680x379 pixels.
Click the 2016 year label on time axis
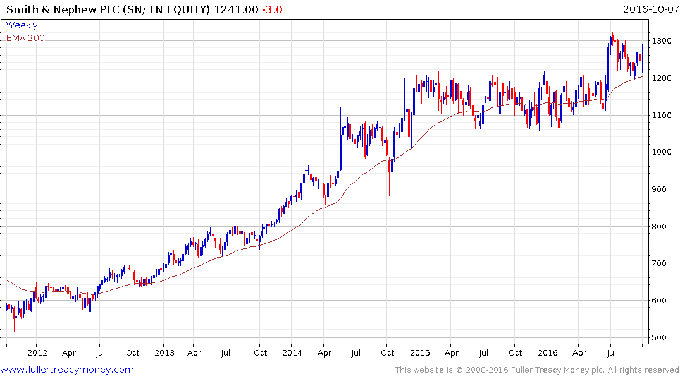[x=547, y=353]
